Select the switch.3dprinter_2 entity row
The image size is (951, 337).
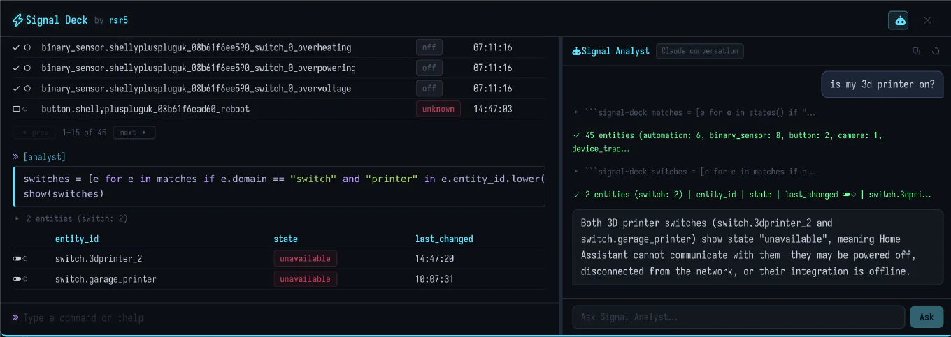279,259
